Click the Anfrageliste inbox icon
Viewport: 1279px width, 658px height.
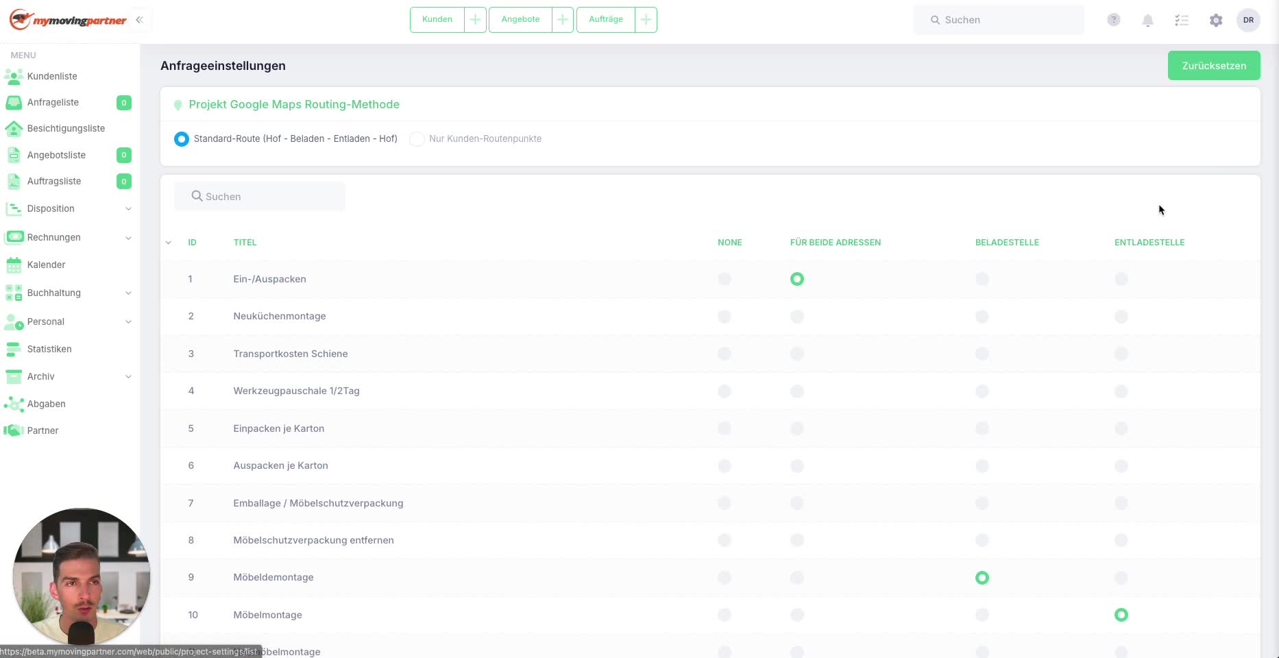tap(14, 102)
